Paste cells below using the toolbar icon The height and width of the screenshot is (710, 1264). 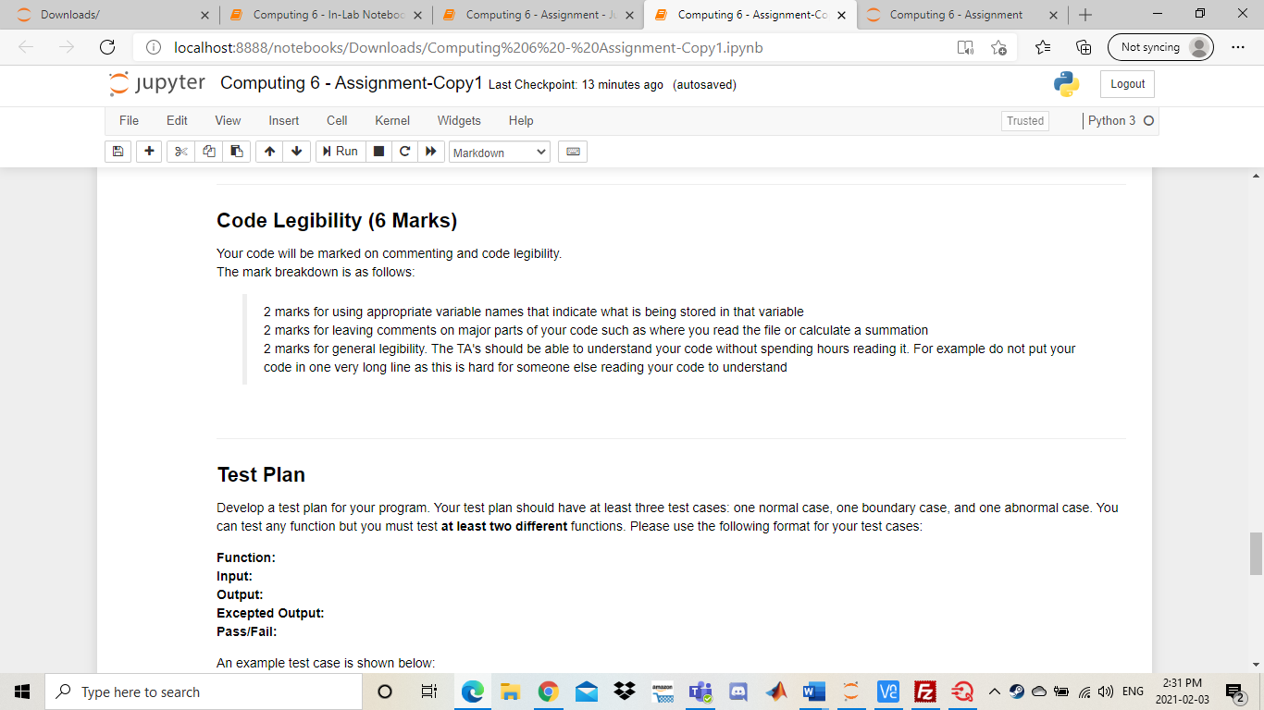pyautogui.click(x=237, y=152)
